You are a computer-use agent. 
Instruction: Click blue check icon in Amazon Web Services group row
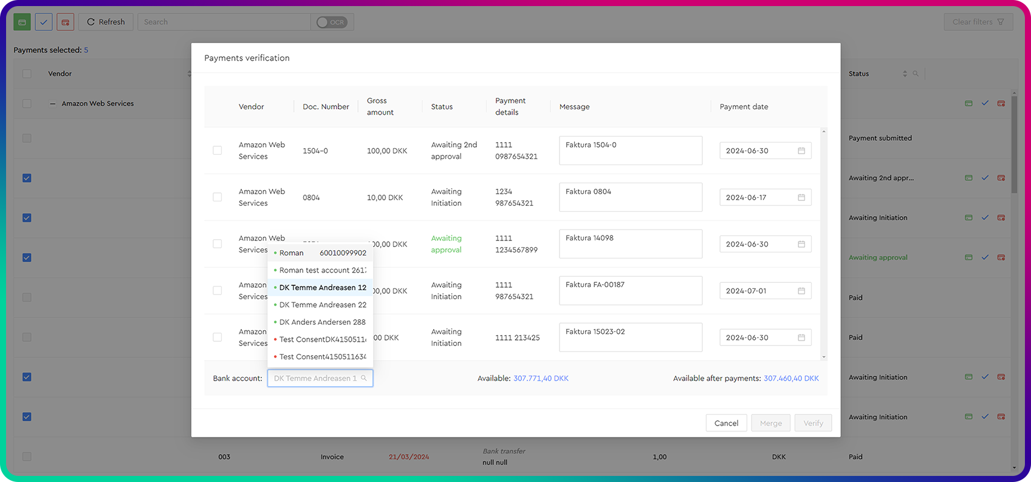[985, 103]
